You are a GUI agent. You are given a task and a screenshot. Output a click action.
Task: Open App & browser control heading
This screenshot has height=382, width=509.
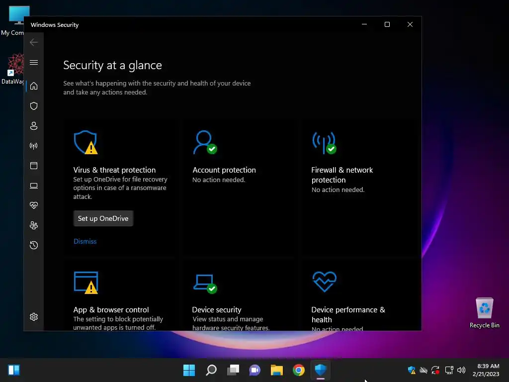click(x=111, y=309)
